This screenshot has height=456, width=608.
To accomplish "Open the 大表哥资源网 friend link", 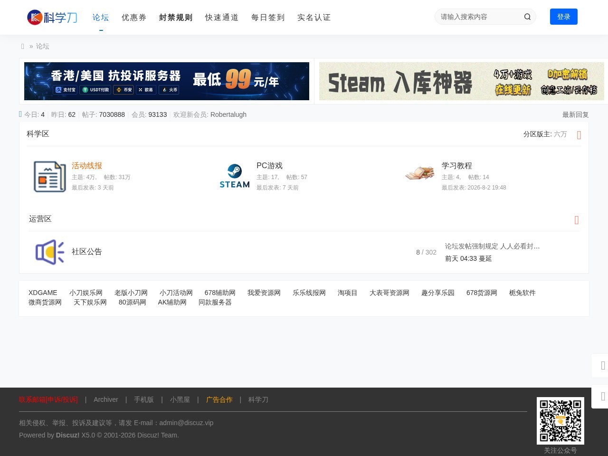I will click(x=389, y=293).
